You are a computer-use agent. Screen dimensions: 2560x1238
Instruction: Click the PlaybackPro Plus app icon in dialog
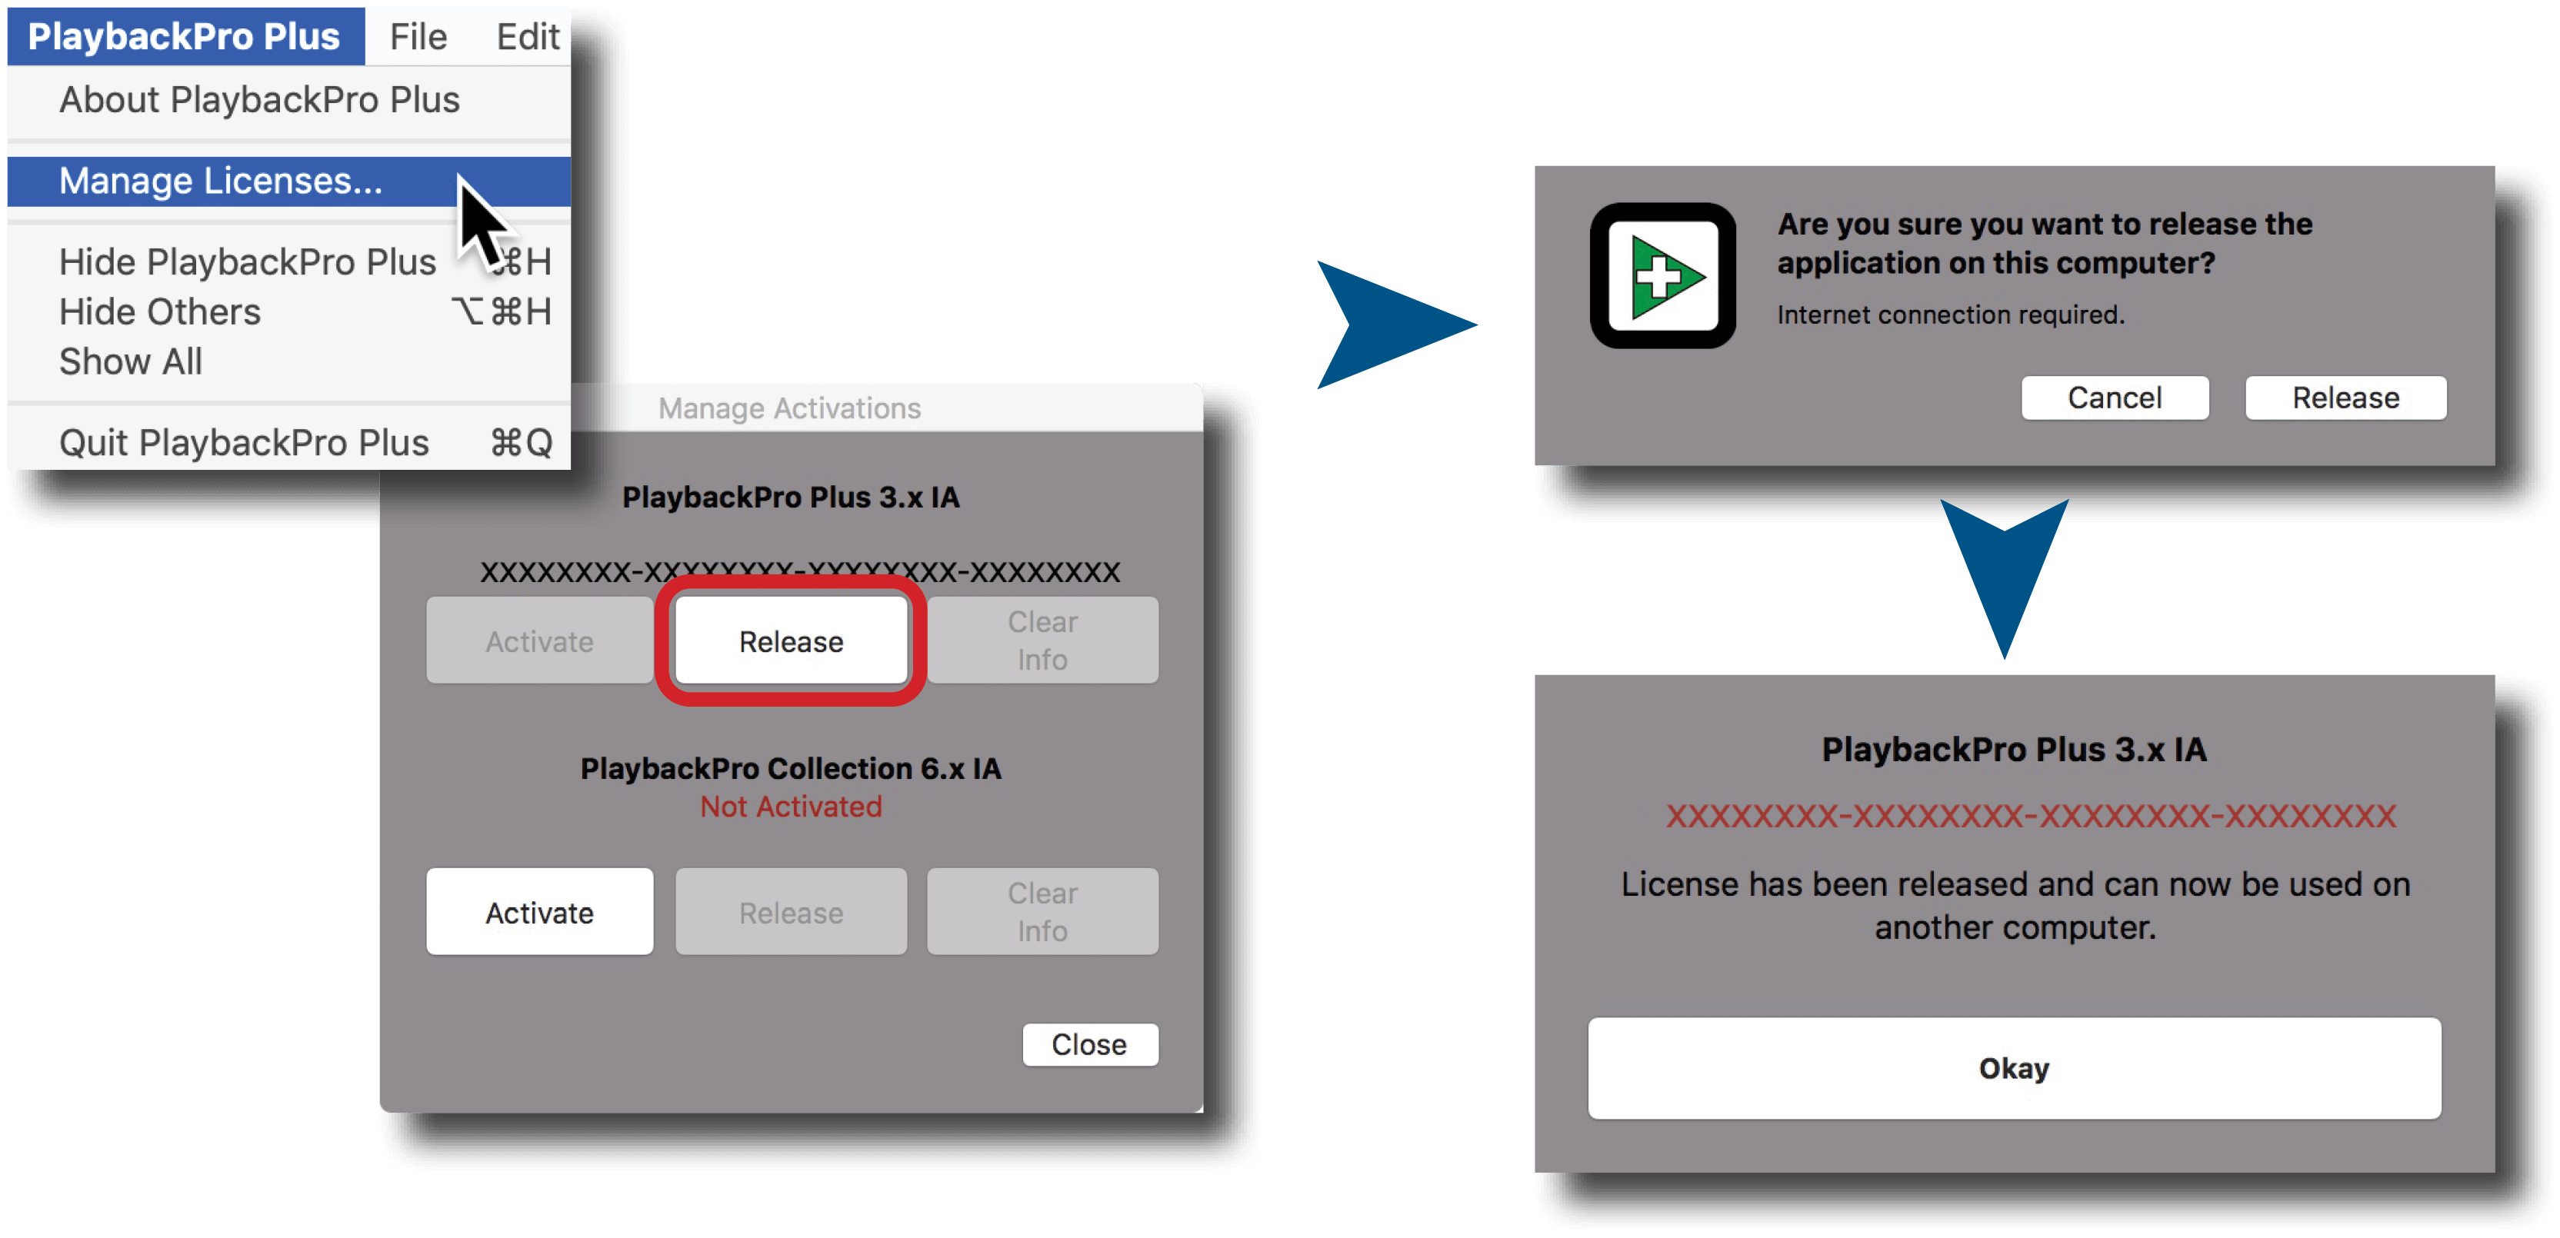(1662, 275)
